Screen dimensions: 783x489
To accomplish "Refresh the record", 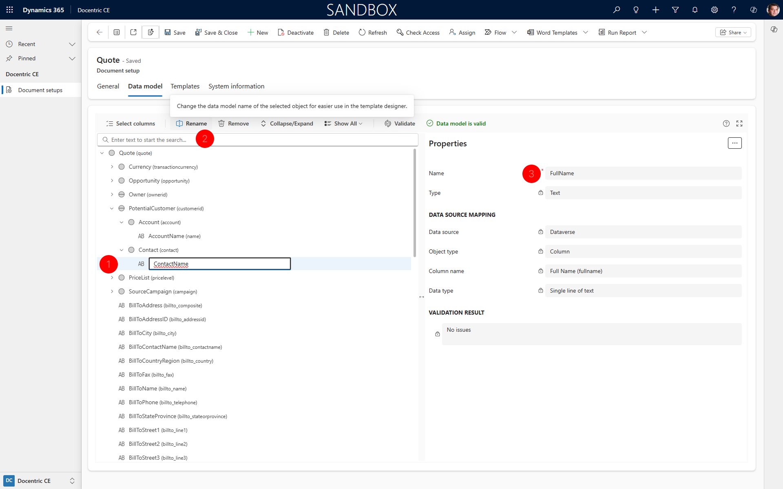I will click(373, 32).
